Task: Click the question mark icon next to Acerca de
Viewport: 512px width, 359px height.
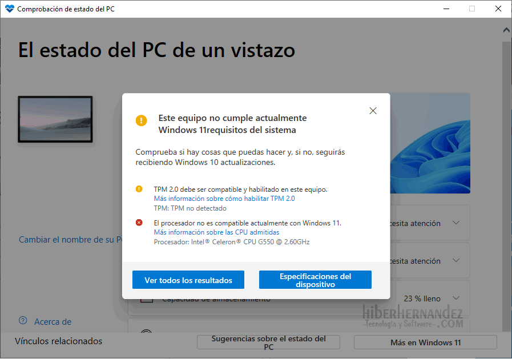Action: pos(23,321)
